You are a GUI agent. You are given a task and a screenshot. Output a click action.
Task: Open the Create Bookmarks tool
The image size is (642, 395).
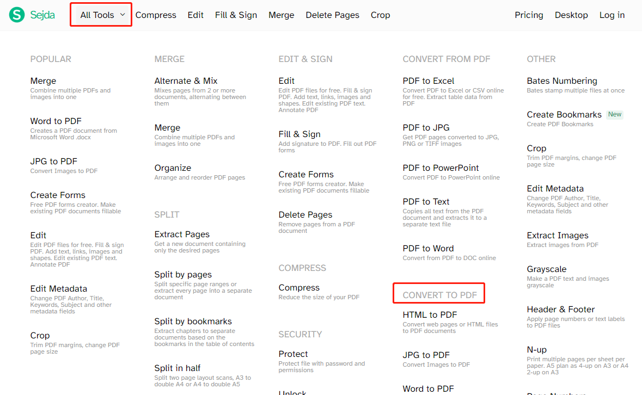tap(564, 114)
